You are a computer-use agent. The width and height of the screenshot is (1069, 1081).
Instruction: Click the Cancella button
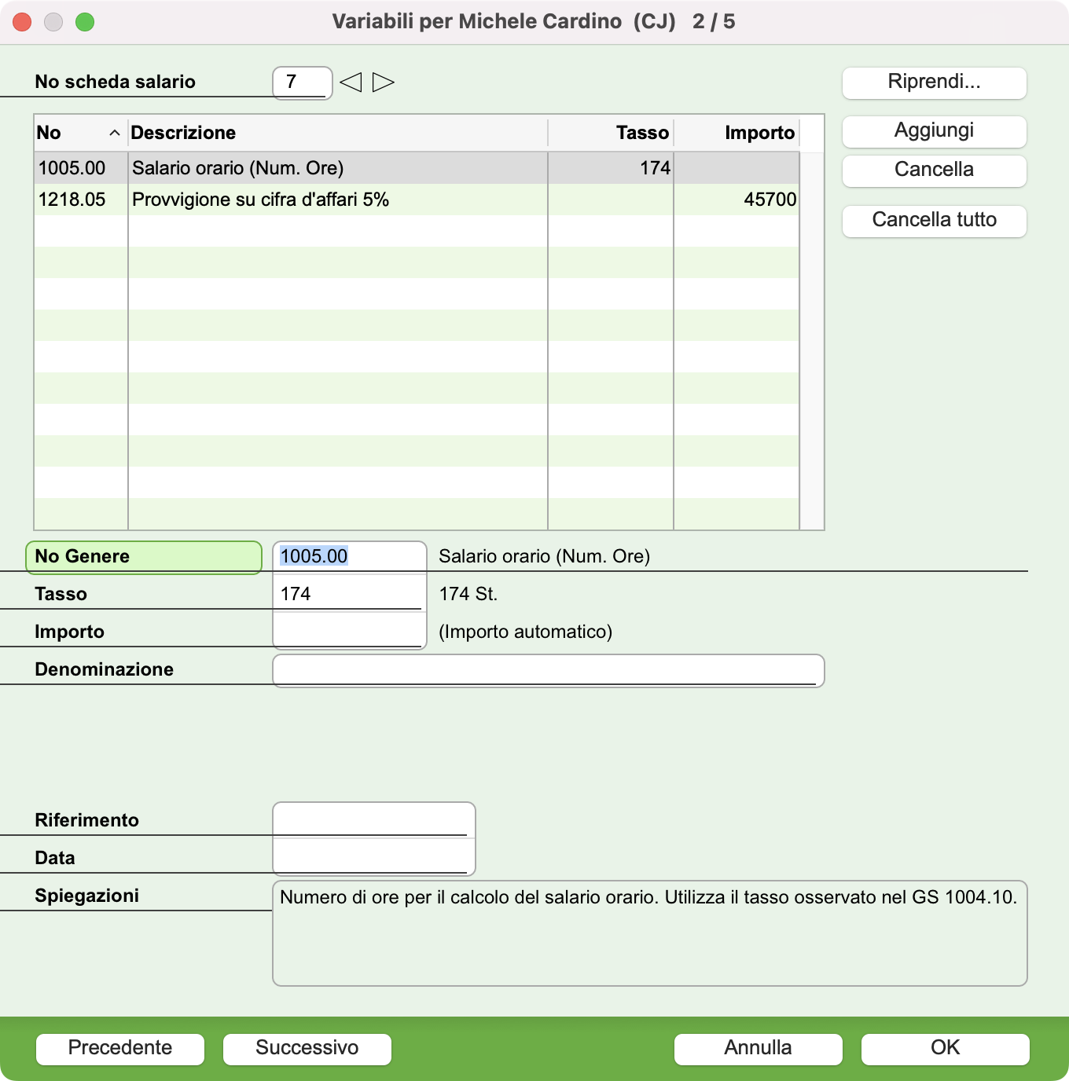(934, 170)
